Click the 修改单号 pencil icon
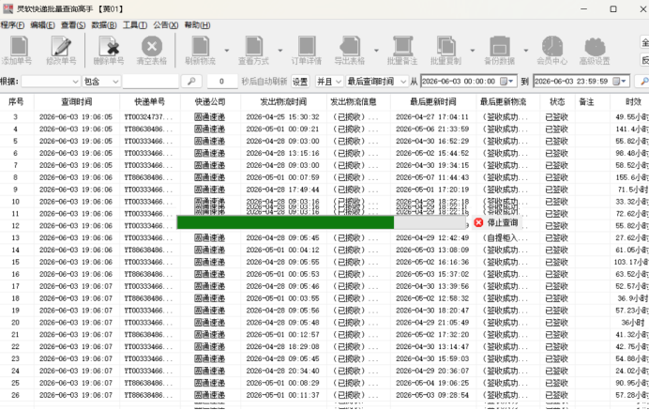The image size is (649, 410). point(61,46)
